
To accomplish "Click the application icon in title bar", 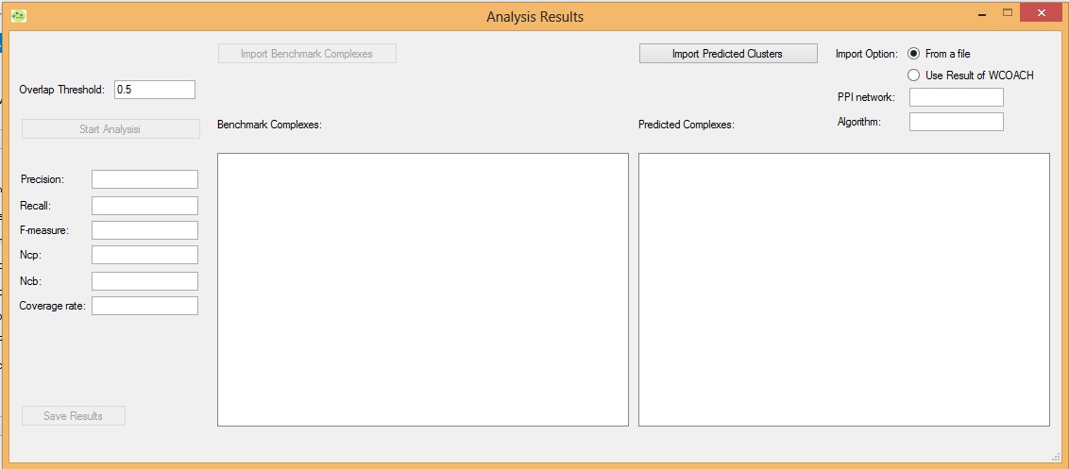I will (18, 16).
